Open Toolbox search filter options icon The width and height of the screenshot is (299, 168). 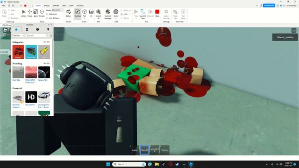pos(51,35)
